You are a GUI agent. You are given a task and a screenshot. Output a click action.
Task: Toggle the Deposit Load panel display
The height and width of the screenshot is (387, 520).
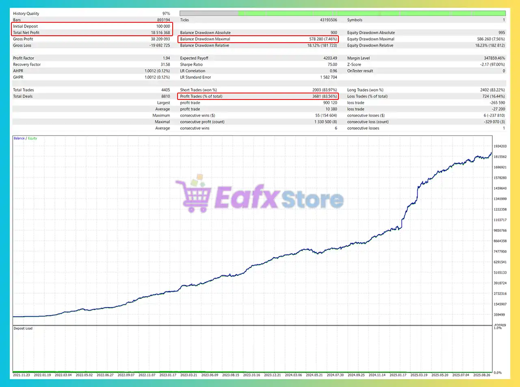point(23,328)
